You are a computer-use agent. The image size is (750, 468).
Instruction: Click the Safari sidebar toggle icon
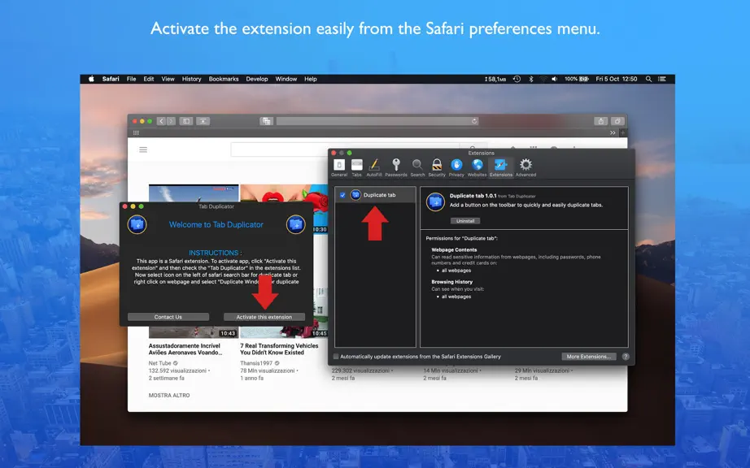[186, 121]
